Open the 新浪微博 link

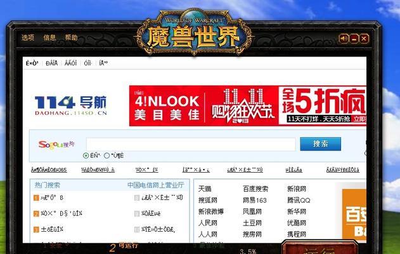211,211
